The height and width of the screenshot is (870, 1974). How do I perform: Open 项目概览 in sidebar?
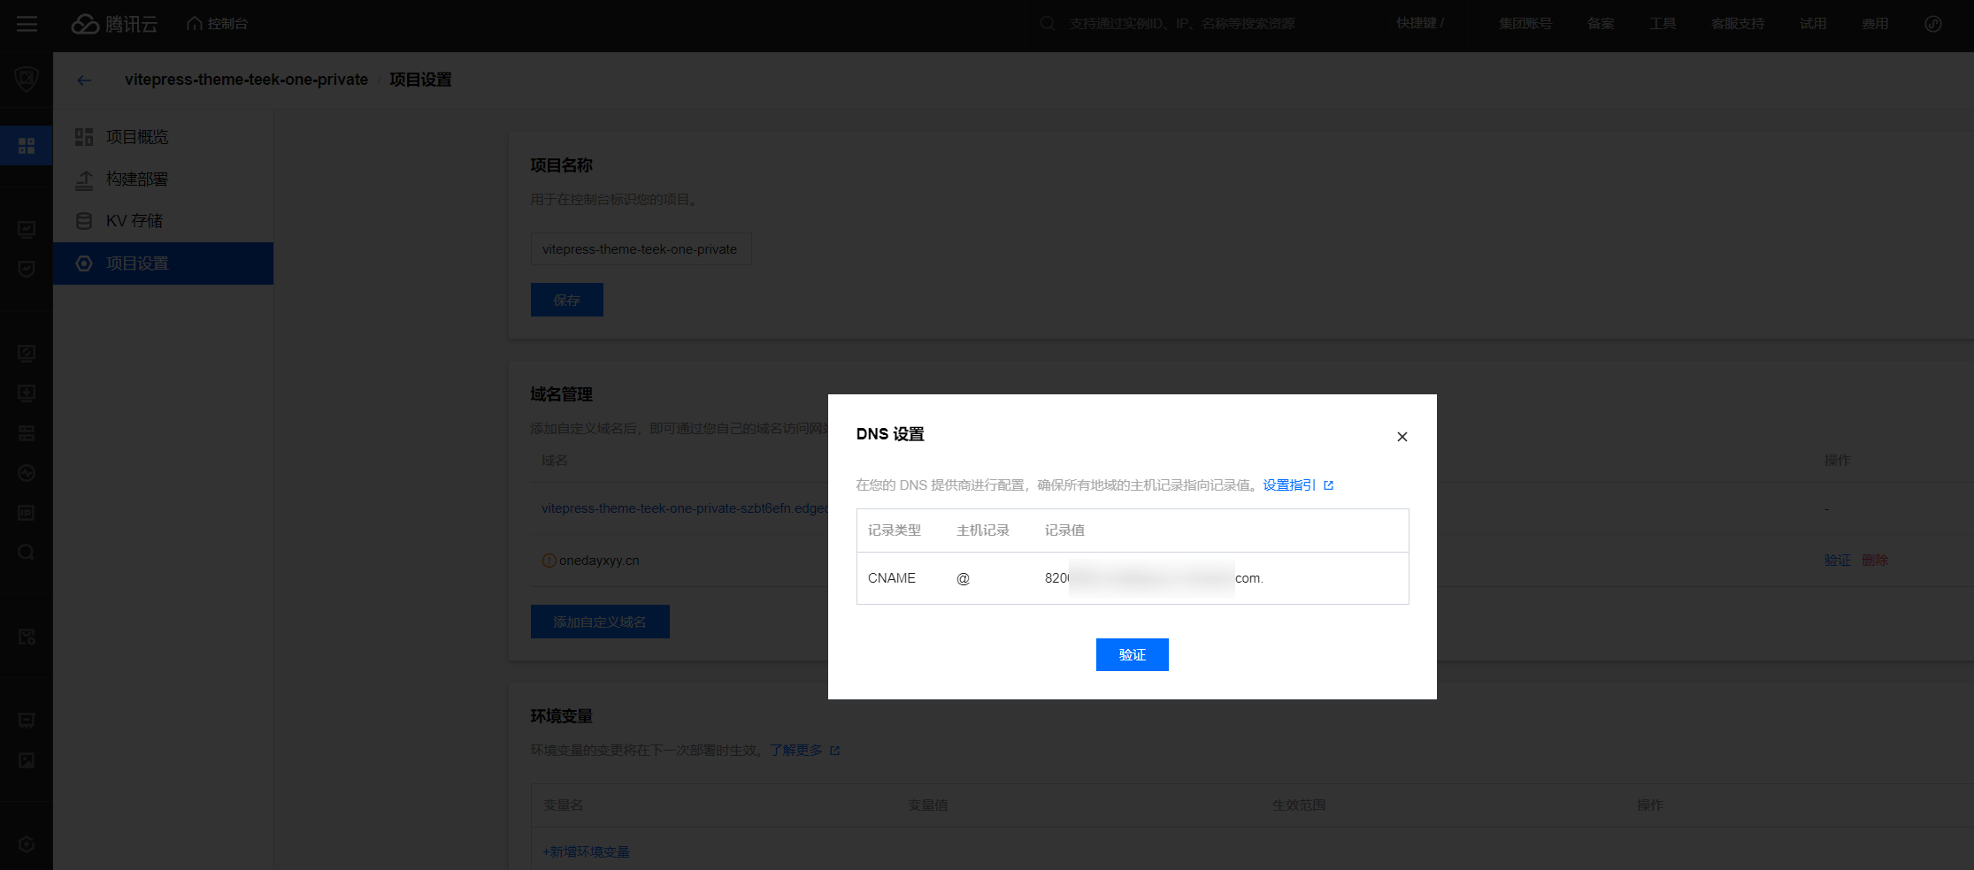[x=164, y=137]
